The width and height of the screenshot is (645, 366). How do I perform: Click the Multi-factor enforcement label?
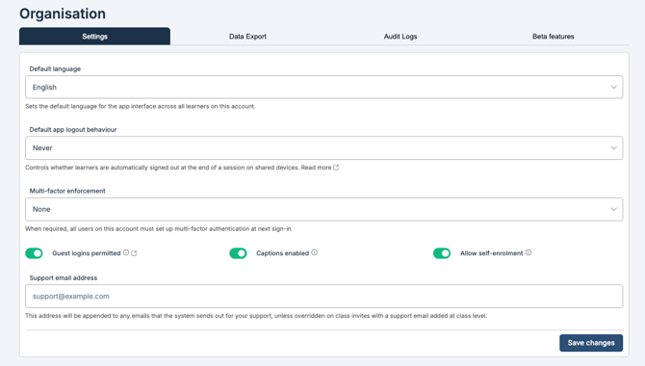click(67, 191)
